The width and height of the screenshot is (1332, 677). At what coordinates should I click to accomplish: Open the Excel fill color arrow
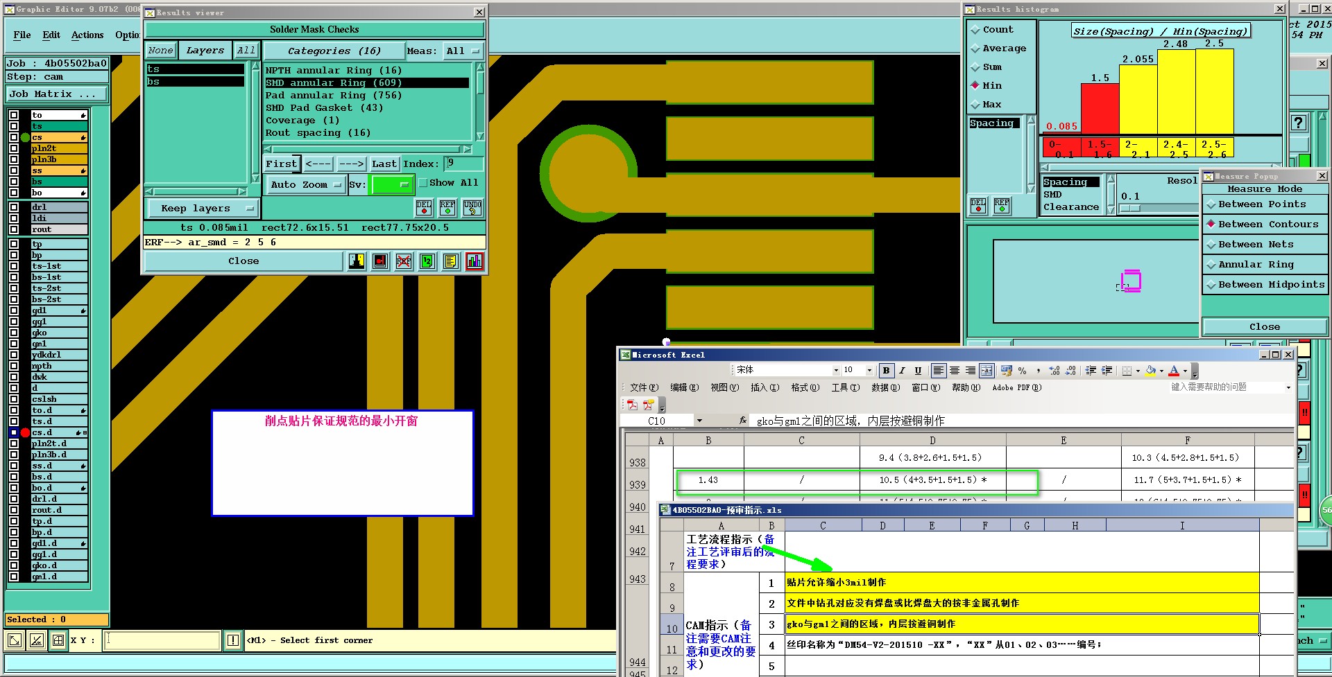[x=1161, y=371]
